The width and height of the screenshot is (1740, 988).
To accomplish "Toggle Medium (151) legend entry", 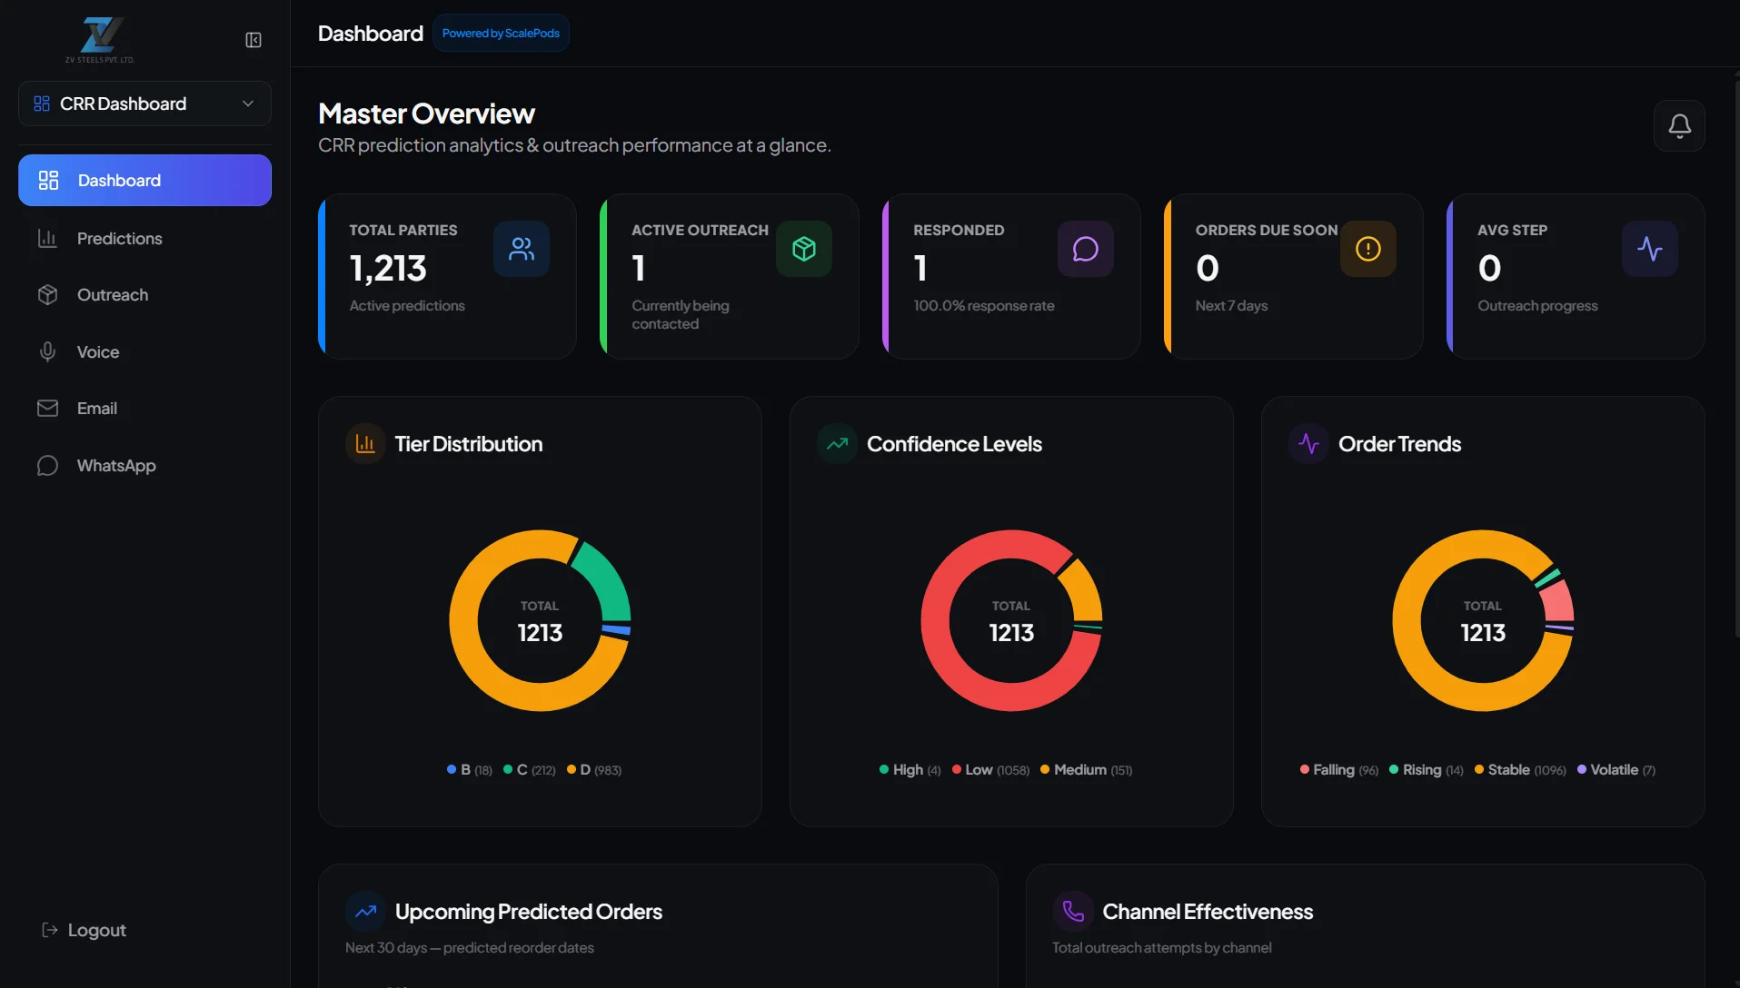I will click(x=1087, y=770).
